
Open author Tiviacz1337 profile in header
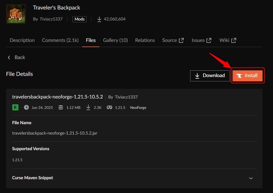(51, 19)
